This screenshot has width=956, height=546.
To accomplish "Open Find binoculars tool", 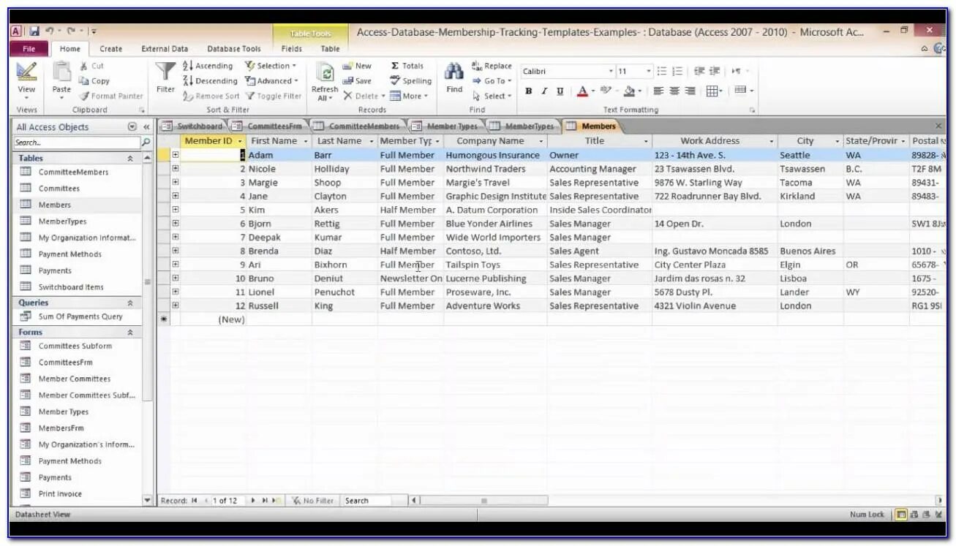I will (x=454, y=77).
